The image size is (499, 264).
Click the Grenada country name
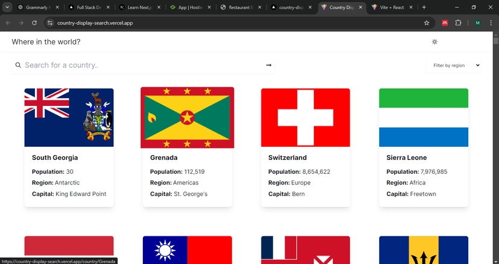click(163, 158)
